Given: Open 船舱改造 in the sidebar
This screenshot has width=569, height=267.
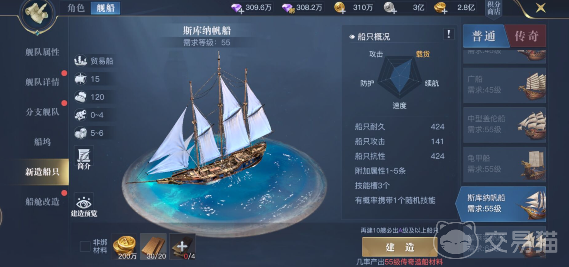Looking at the screenshot, I should pyautogui.click(x=43, y=201).
